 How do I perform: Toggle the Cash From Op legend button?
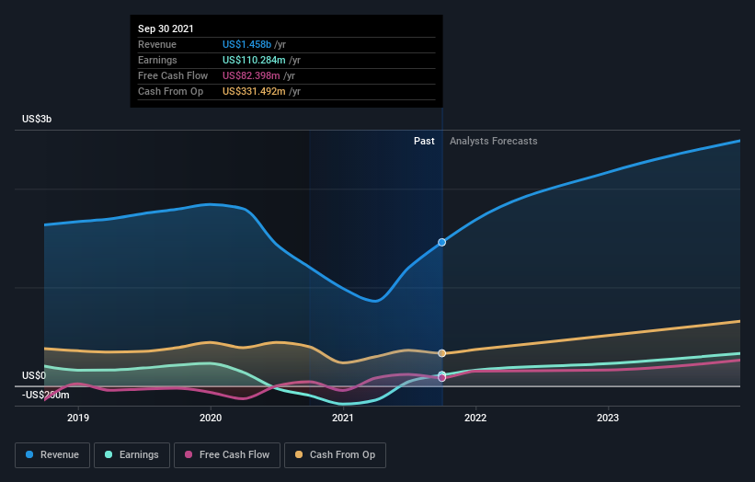[335, 455]
